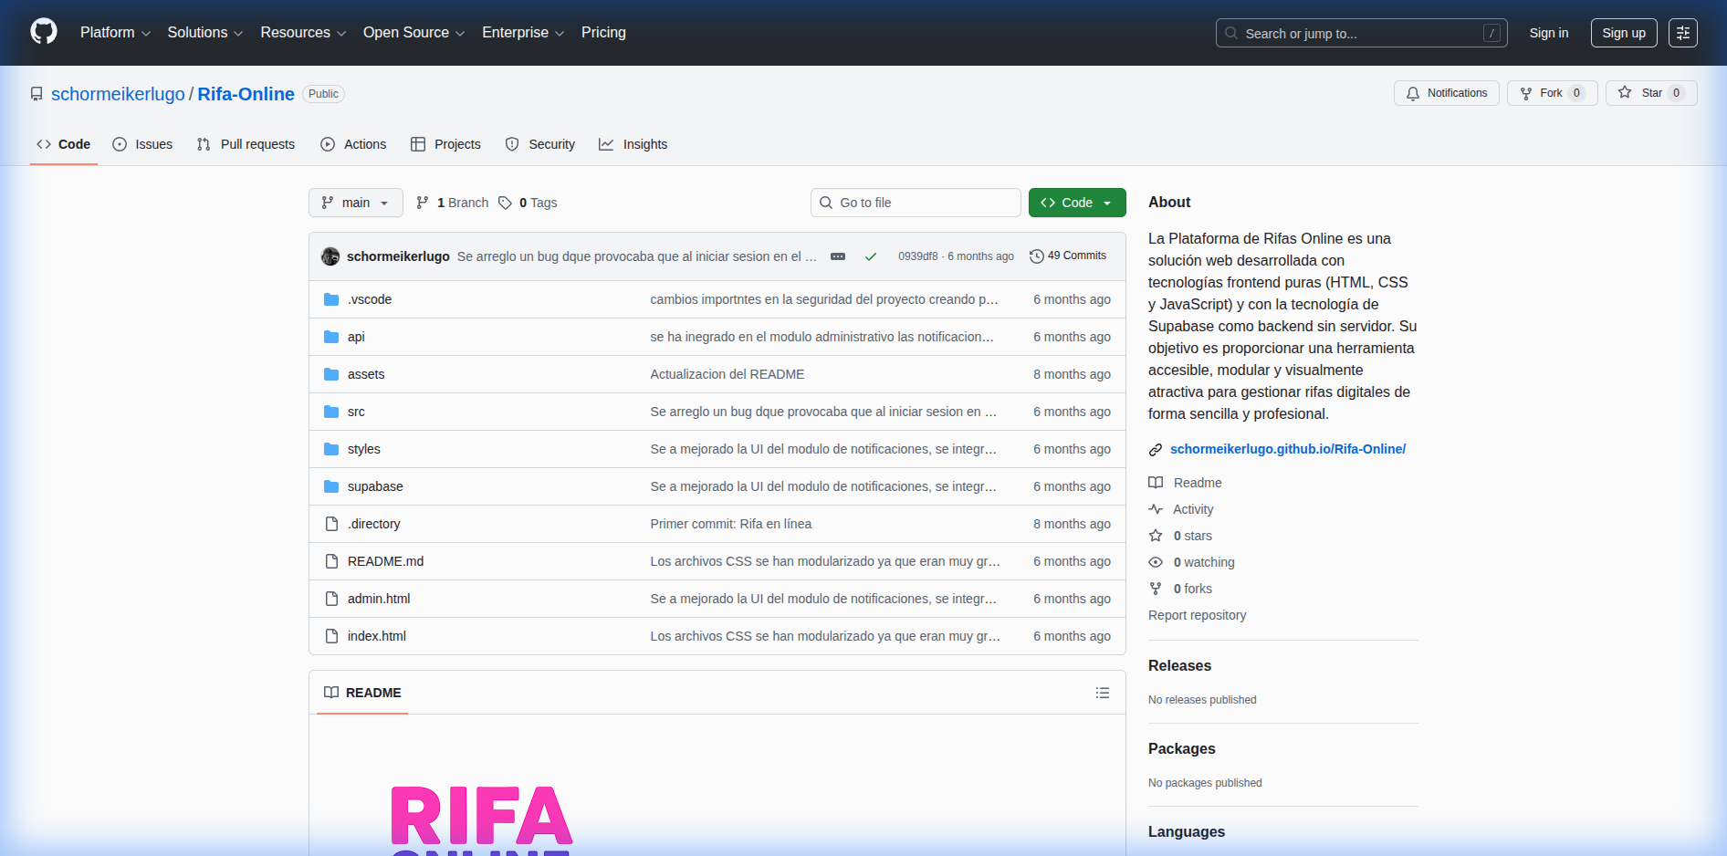Click the Sign up button
Viewport: 1727px width, 856px height.
point(1623,33)
